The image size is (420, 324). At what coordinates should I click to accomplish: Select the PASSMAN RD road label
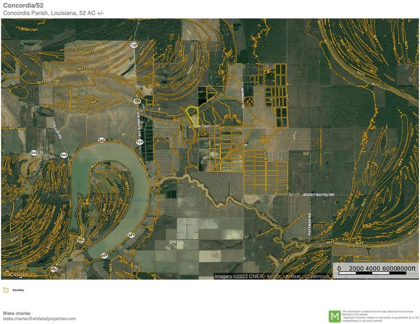[x=308, y=223]
